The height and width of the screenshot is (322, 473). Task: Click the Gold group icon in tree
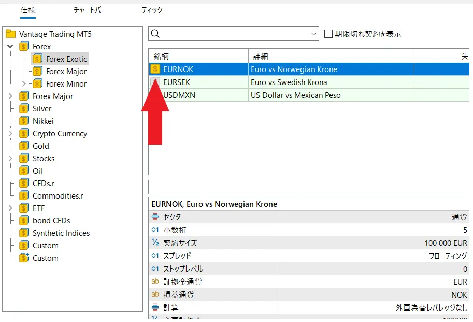[x=24, y=146]
